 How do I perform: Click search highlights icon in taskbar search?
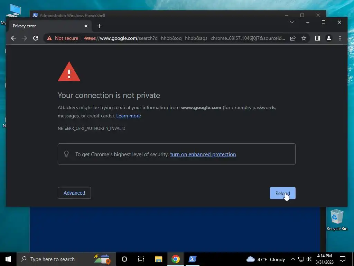point(102,259)
